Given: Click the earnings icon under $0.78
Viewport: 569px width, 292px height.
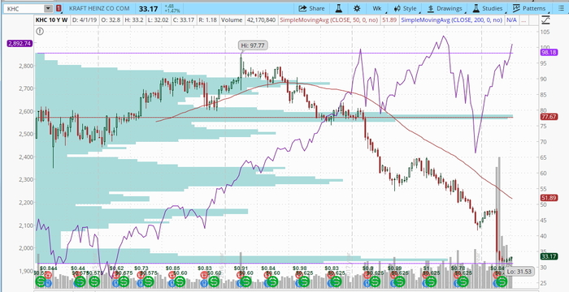Looking at the screenshot, I should 457,275.
